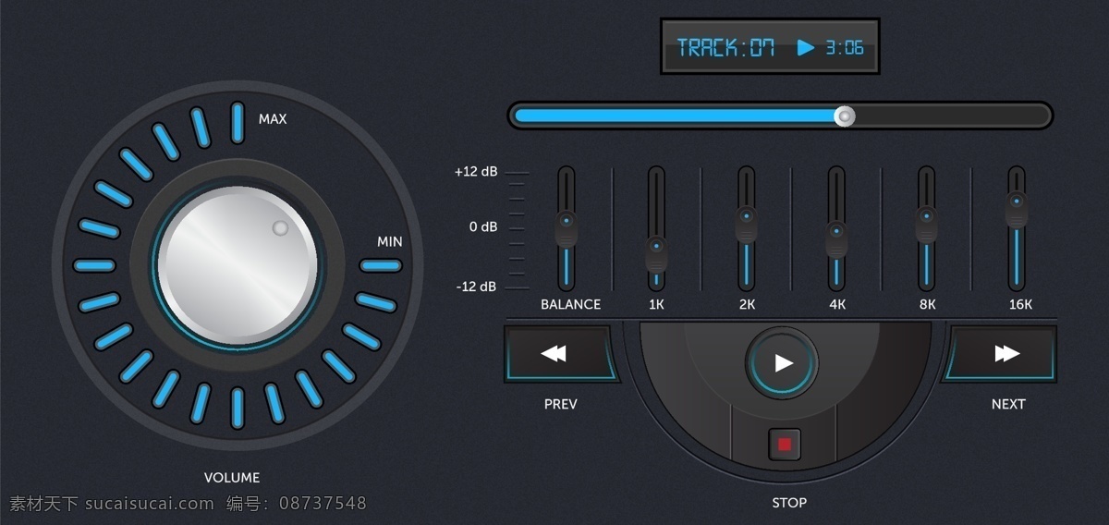This screenshot has height=525, width=1109.
Task: Click the BALANCE label
Action: click(x=571, y=304)
